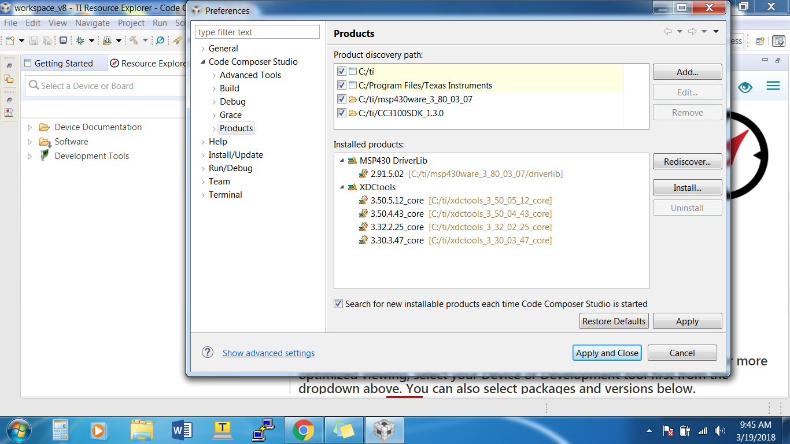Click the type filter text field
This screenshot has width=790, height=444.
pos(257,32)
